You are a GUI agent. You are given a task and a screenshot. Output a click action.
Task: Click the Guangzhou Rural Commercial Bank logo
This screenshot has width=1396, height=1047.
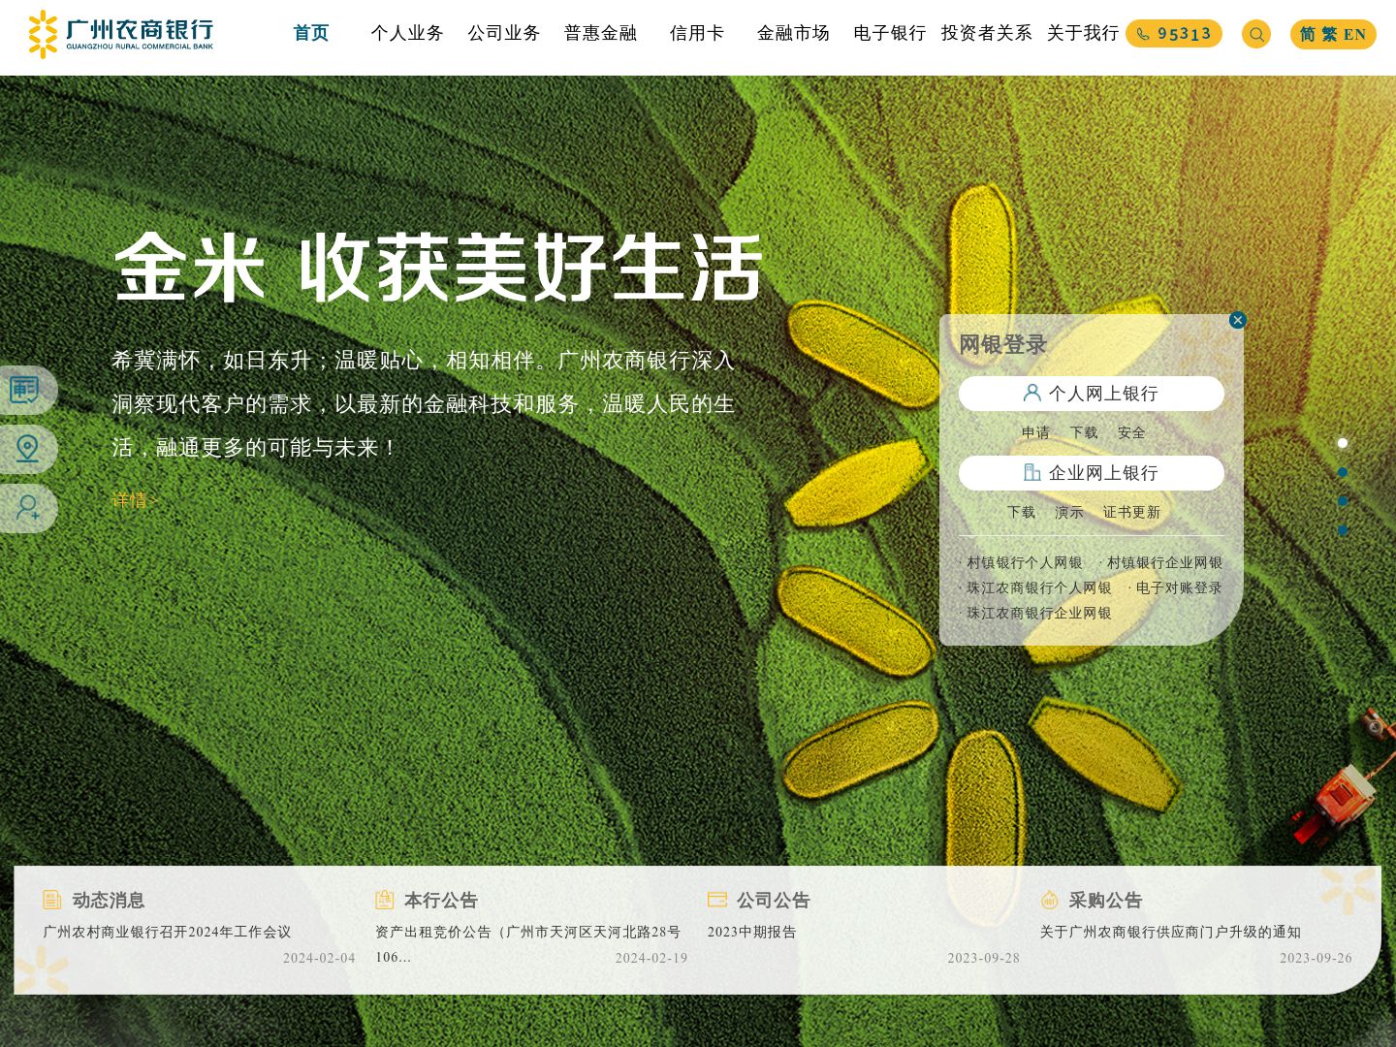click(x=120, y=34)
